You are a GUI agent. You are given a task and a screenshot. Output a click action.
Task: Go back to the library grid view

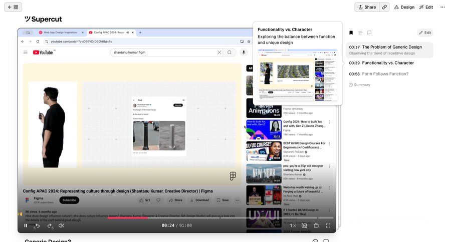pos(13,7)
